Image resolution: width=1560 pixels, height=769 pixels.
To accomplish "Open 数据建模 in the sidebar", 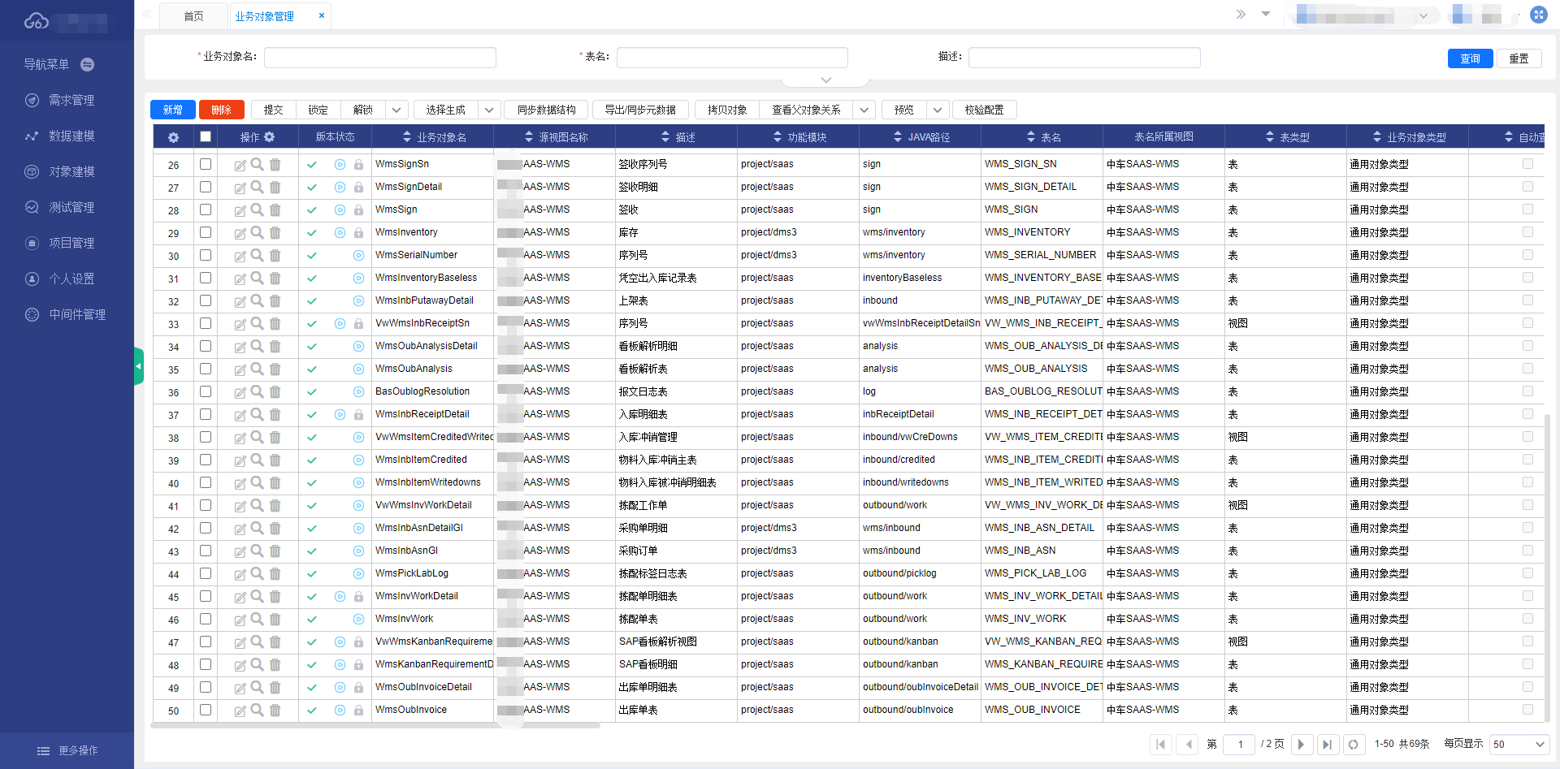I will click(x=71, y=136).
